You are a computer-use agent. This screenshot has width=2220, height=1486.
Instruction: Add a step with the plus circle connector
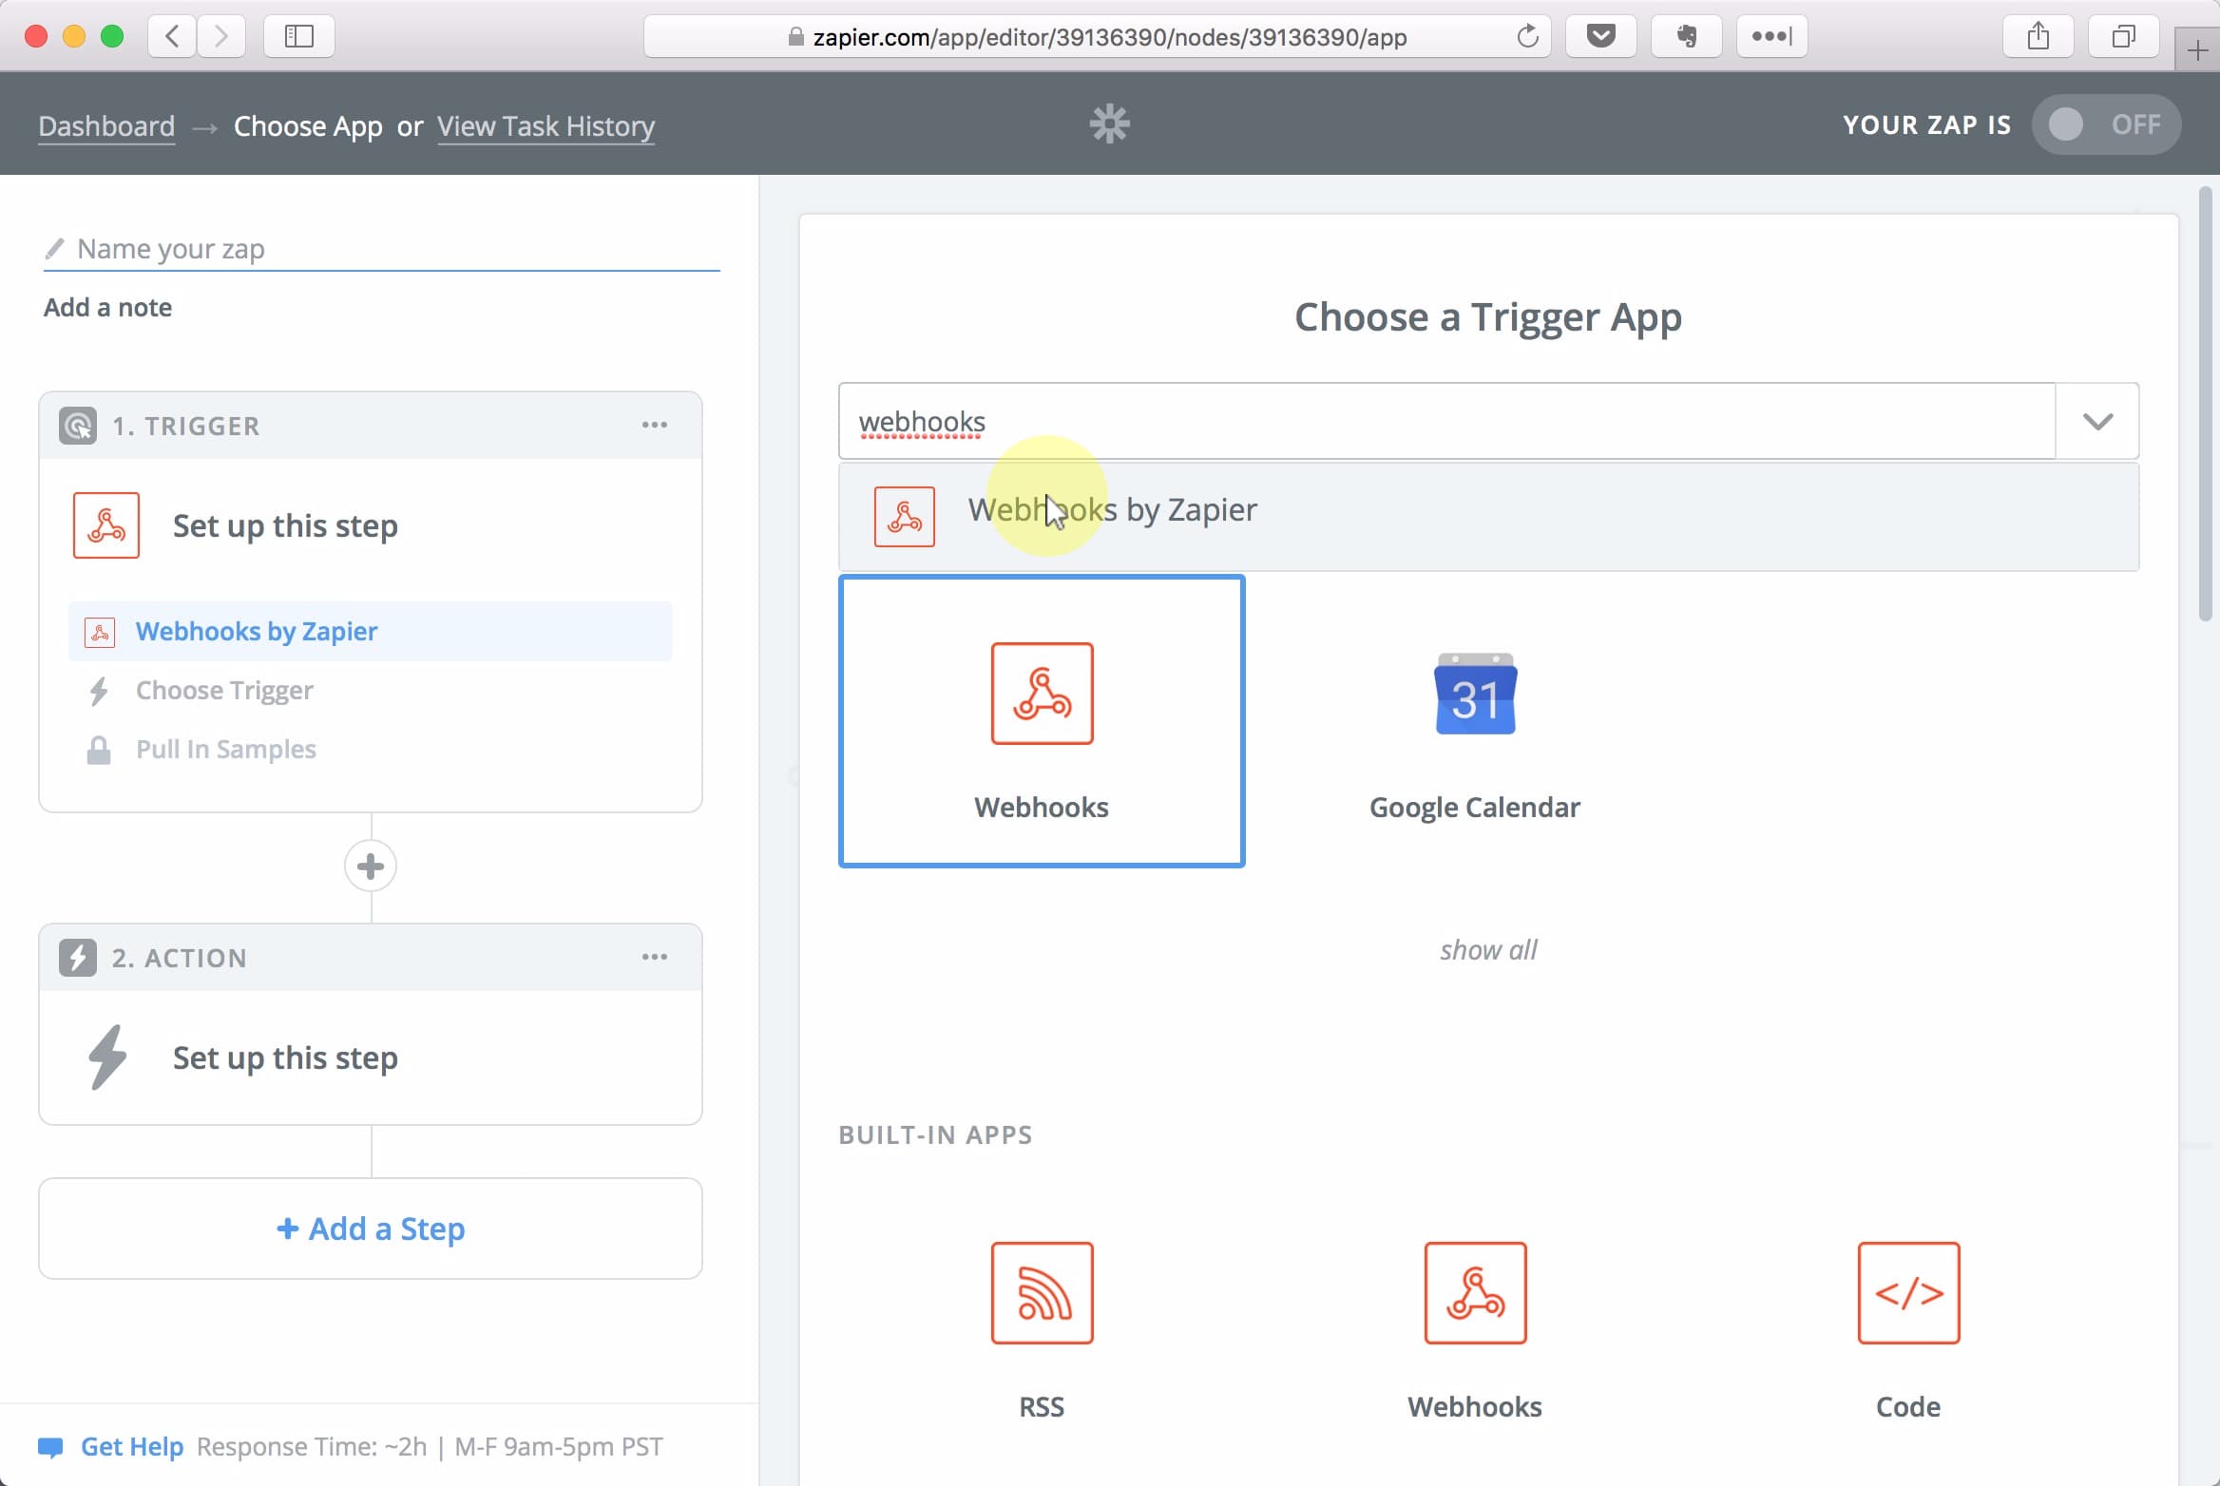[x=371, y=866]
